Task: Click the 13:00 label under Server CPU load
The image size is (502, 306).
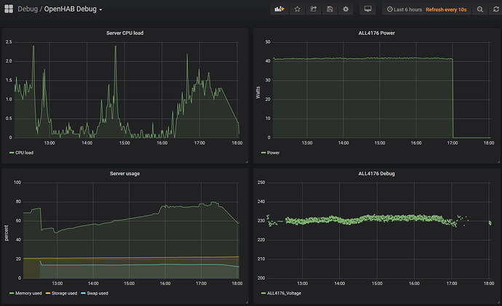Action: point(49,143)
